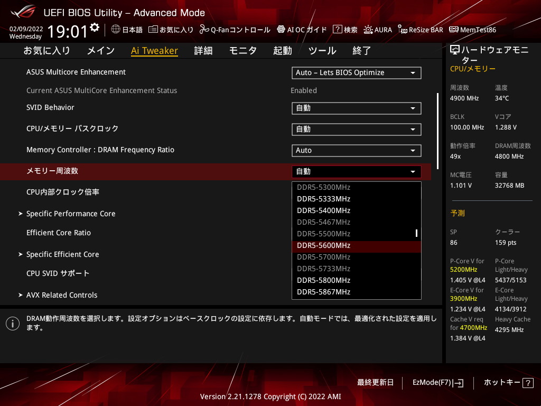Open the SVID Behavior dropdown
Image resolution: width=541 pixels, height=406 pixels.
pyautogui.click(x=357, y=108)
